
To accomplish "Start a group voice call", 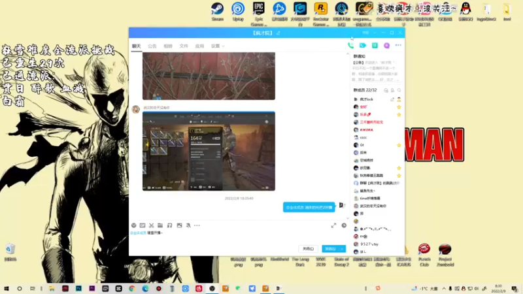I will point(350,45).
